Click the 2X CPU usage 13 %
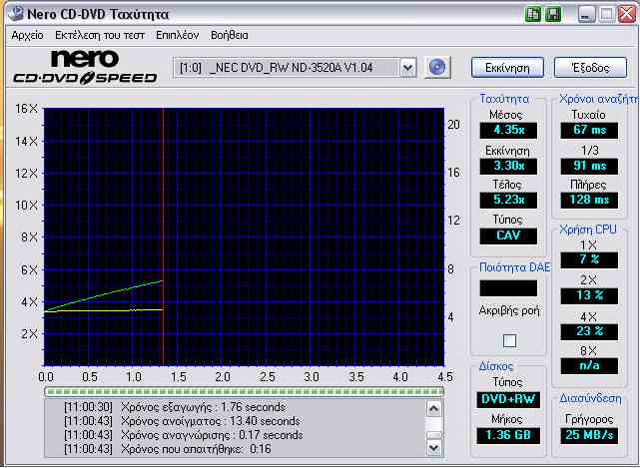This screenshot has width=640, height=468. pos(589,295)
